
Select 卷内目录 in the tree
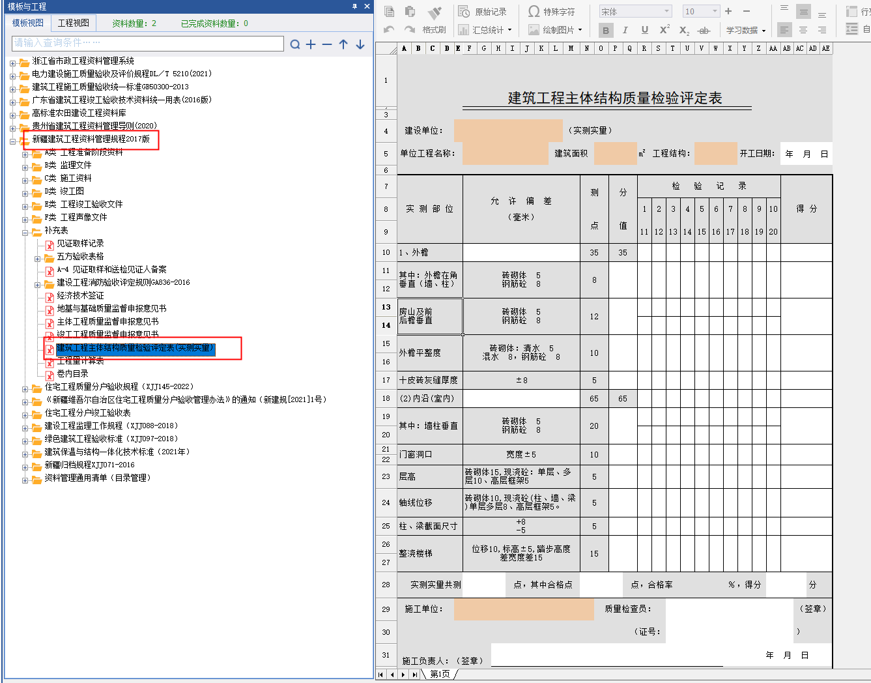tap(72, 373)
